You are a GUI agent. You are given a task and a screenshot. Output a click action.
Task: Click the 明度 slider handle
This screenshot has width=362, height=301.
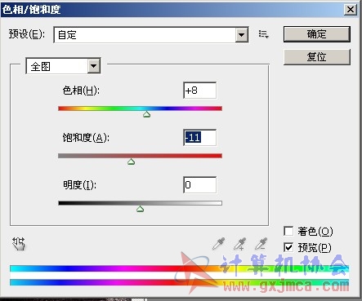click(x=140, y=209)
